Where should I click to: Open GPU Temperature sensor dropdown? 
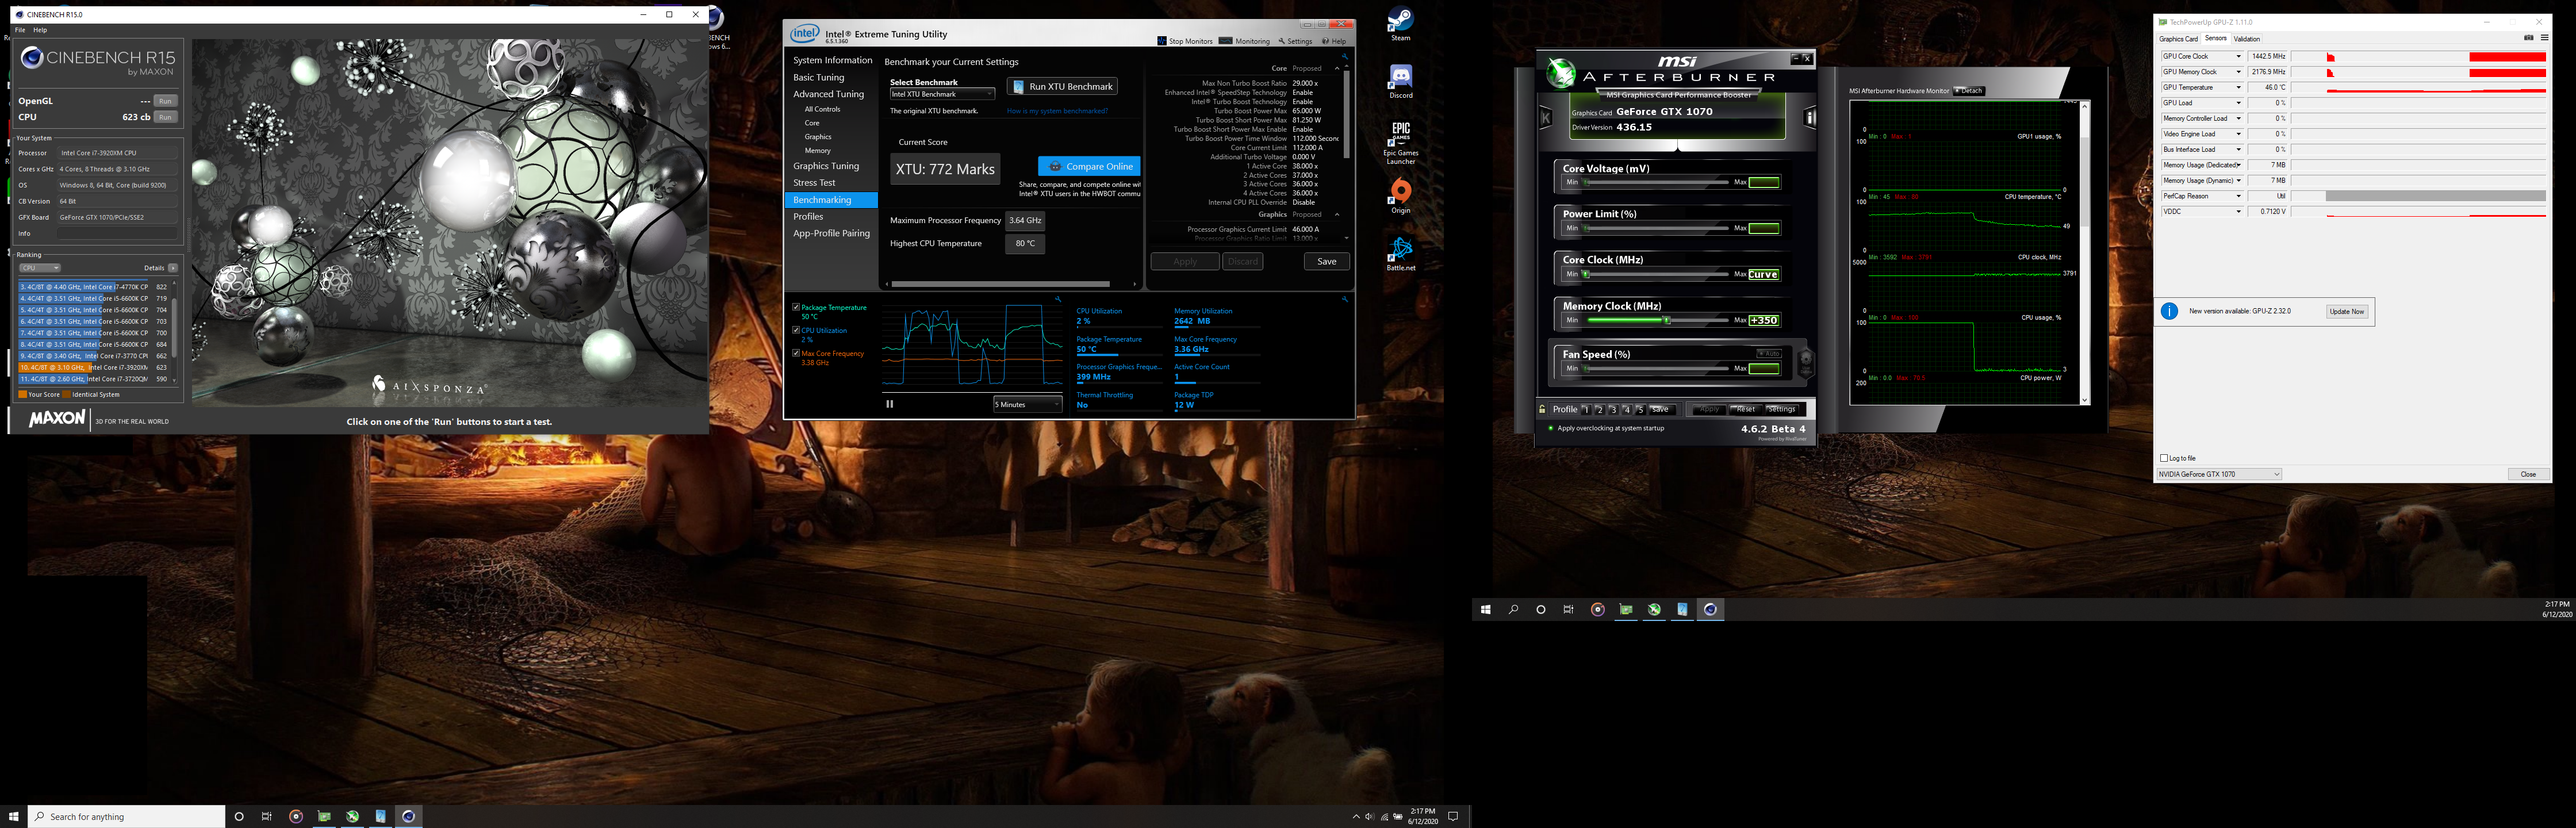pos(2238,88)
